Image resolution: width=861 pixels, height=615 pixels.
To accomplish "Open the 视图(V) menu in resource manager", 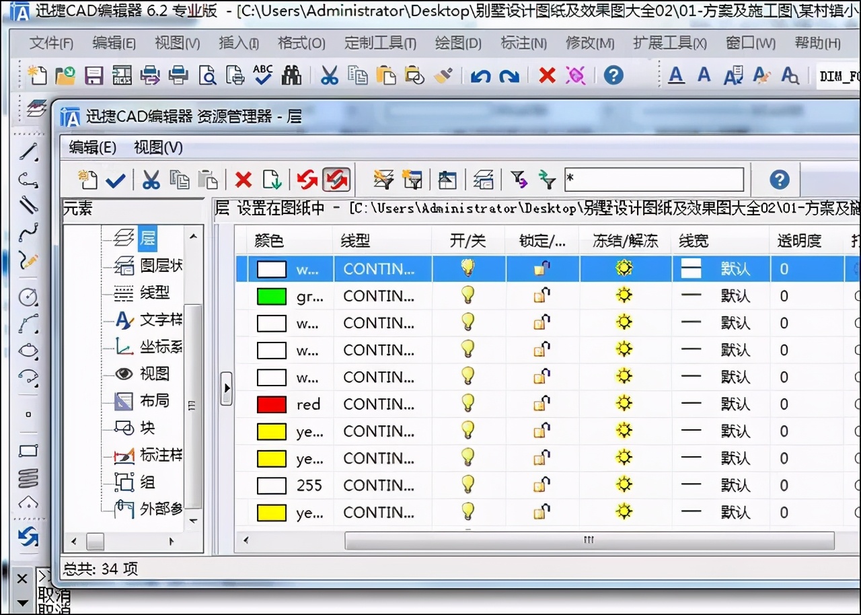I will [x=158, y=147].
